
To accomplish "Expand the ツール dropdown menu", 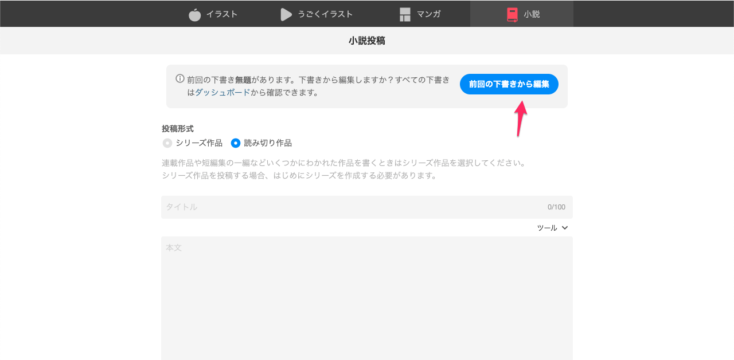I will pyautogui.click(x=547, y=228).
